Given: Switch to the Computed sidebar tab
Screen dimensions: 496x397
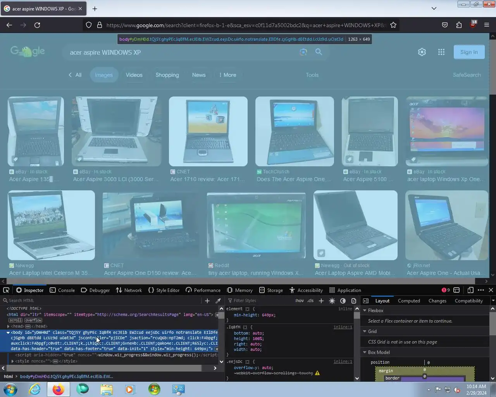Looking at the screenshot, I should coord(409,300).
